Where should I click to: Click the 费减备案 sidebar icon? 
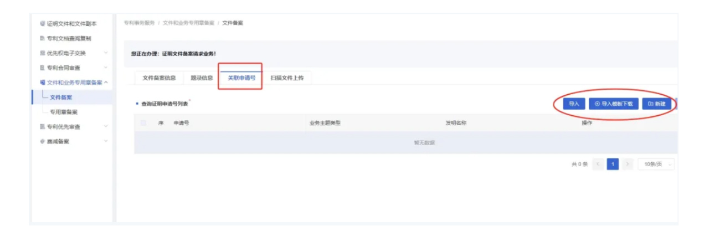click(43, 141)
